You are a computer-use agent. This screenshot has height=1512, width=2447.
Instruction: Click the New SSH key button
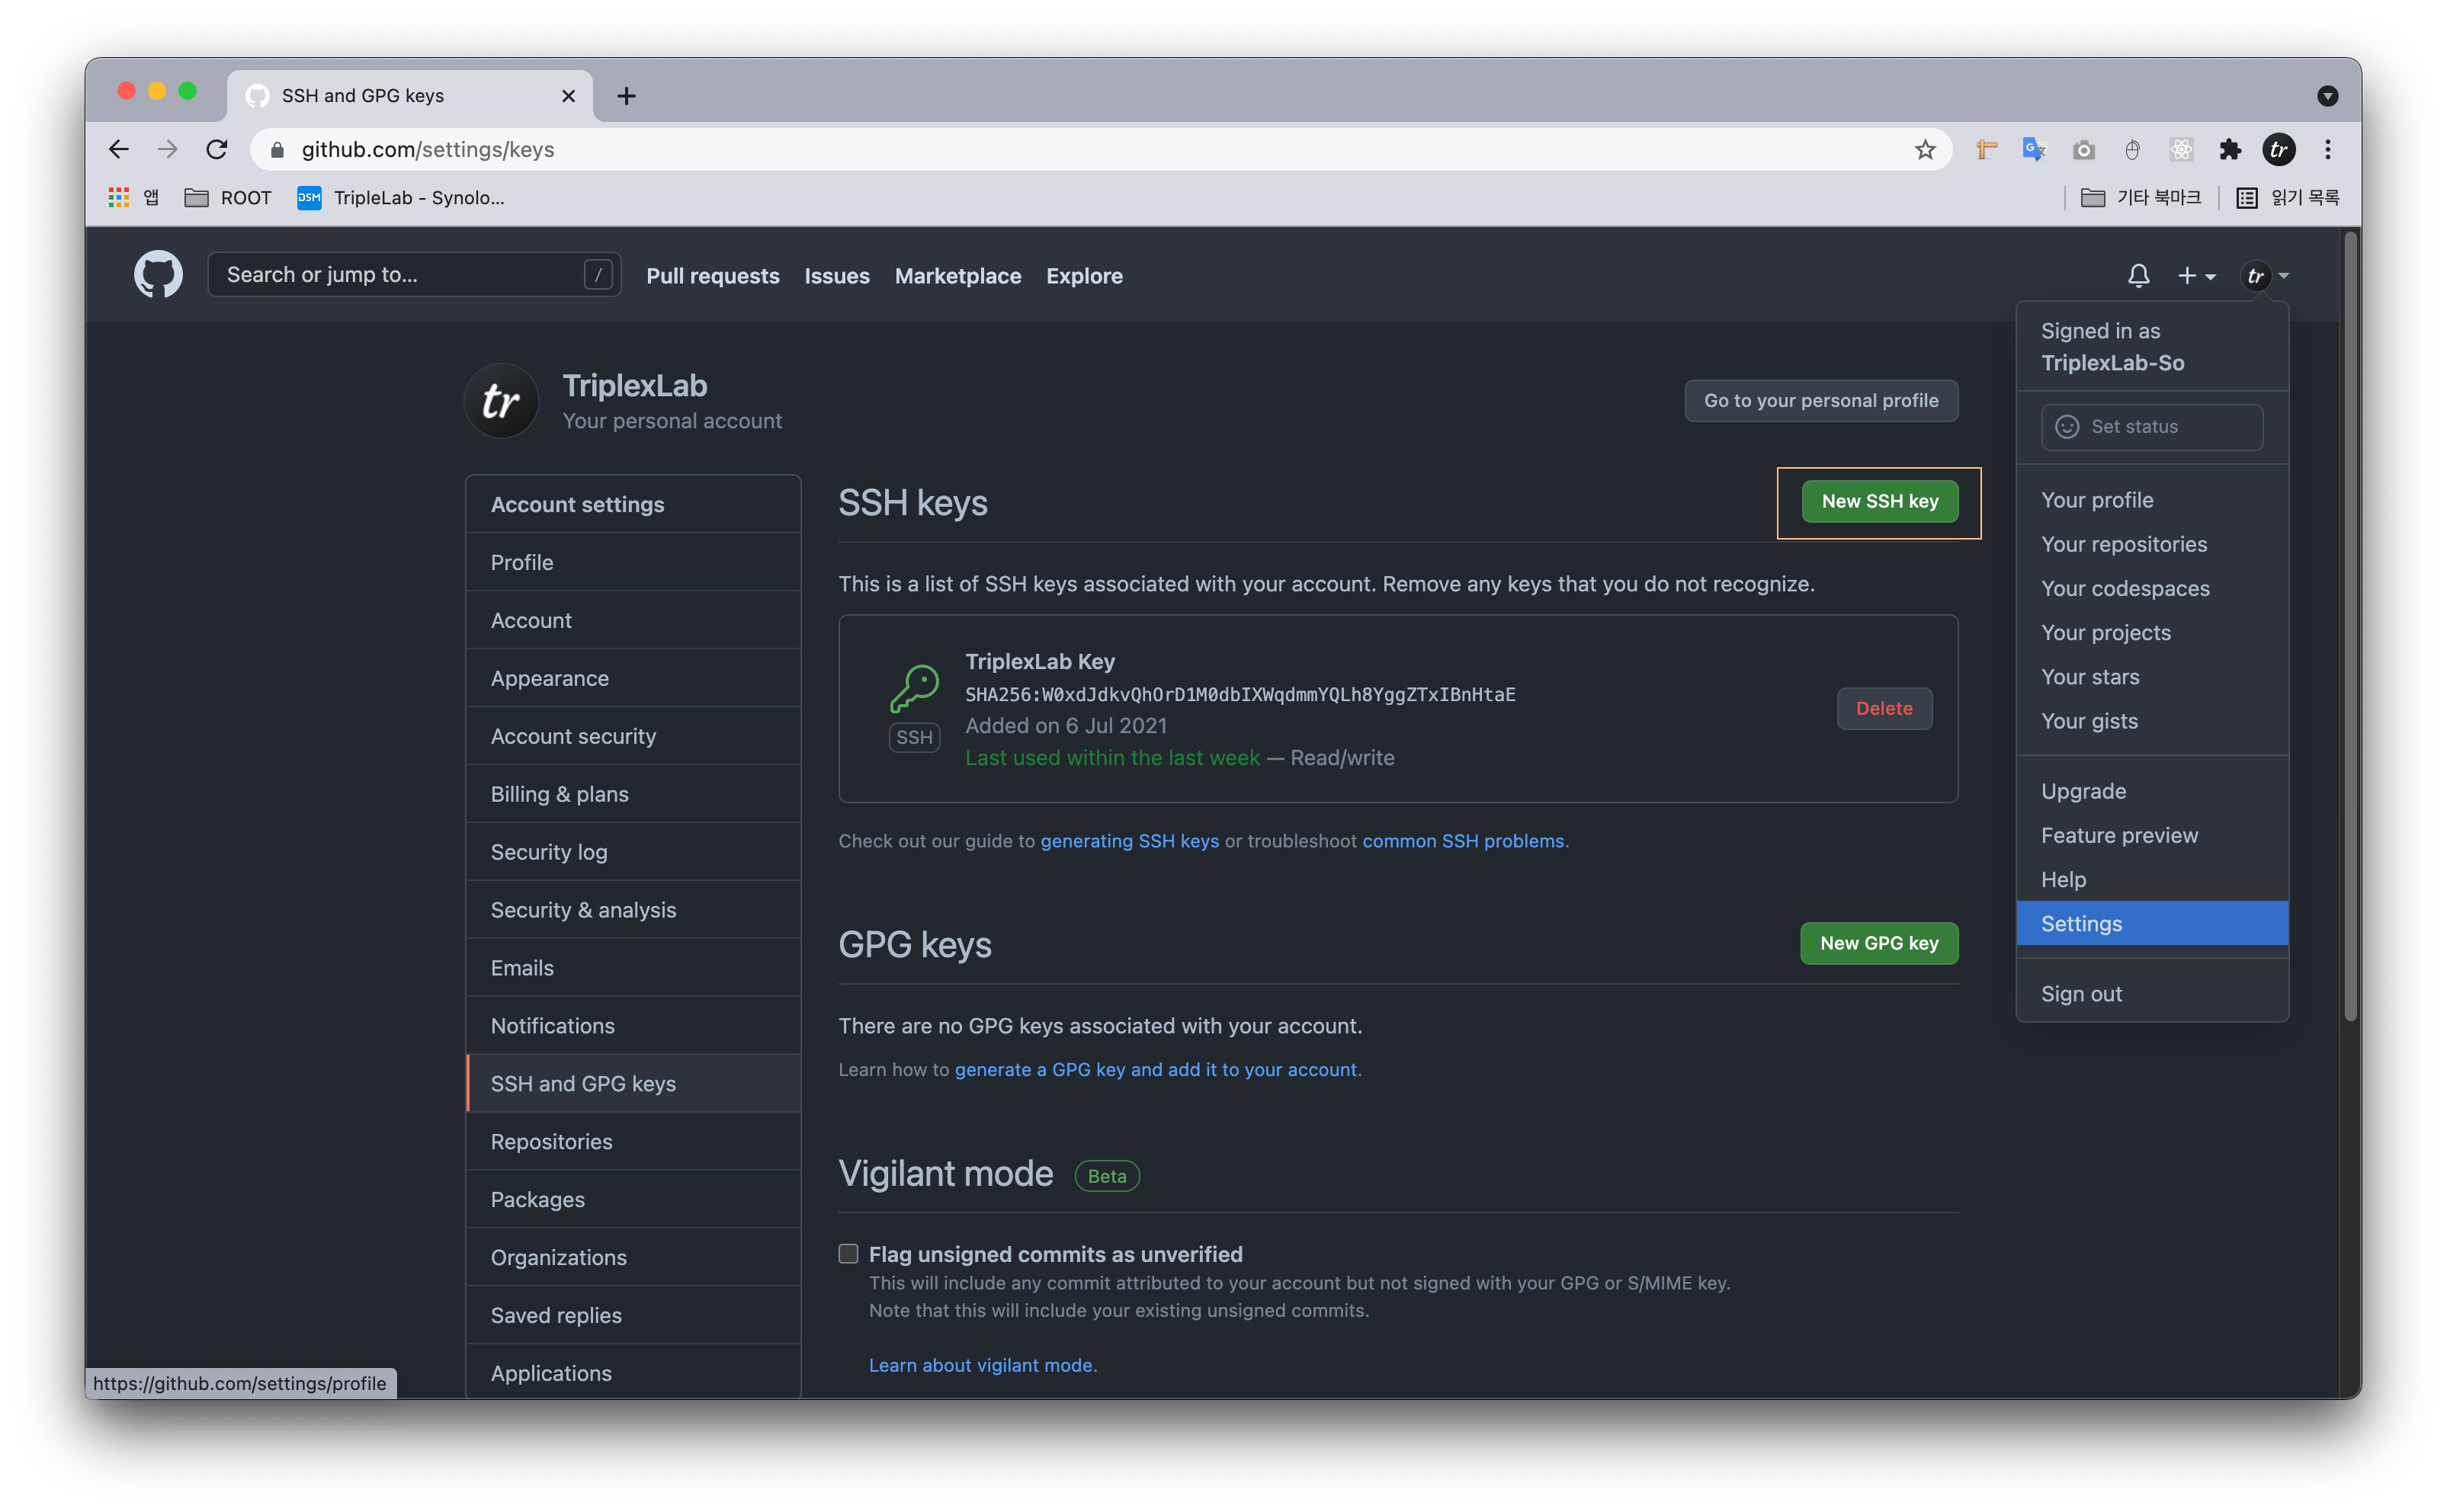point(1878,501)
